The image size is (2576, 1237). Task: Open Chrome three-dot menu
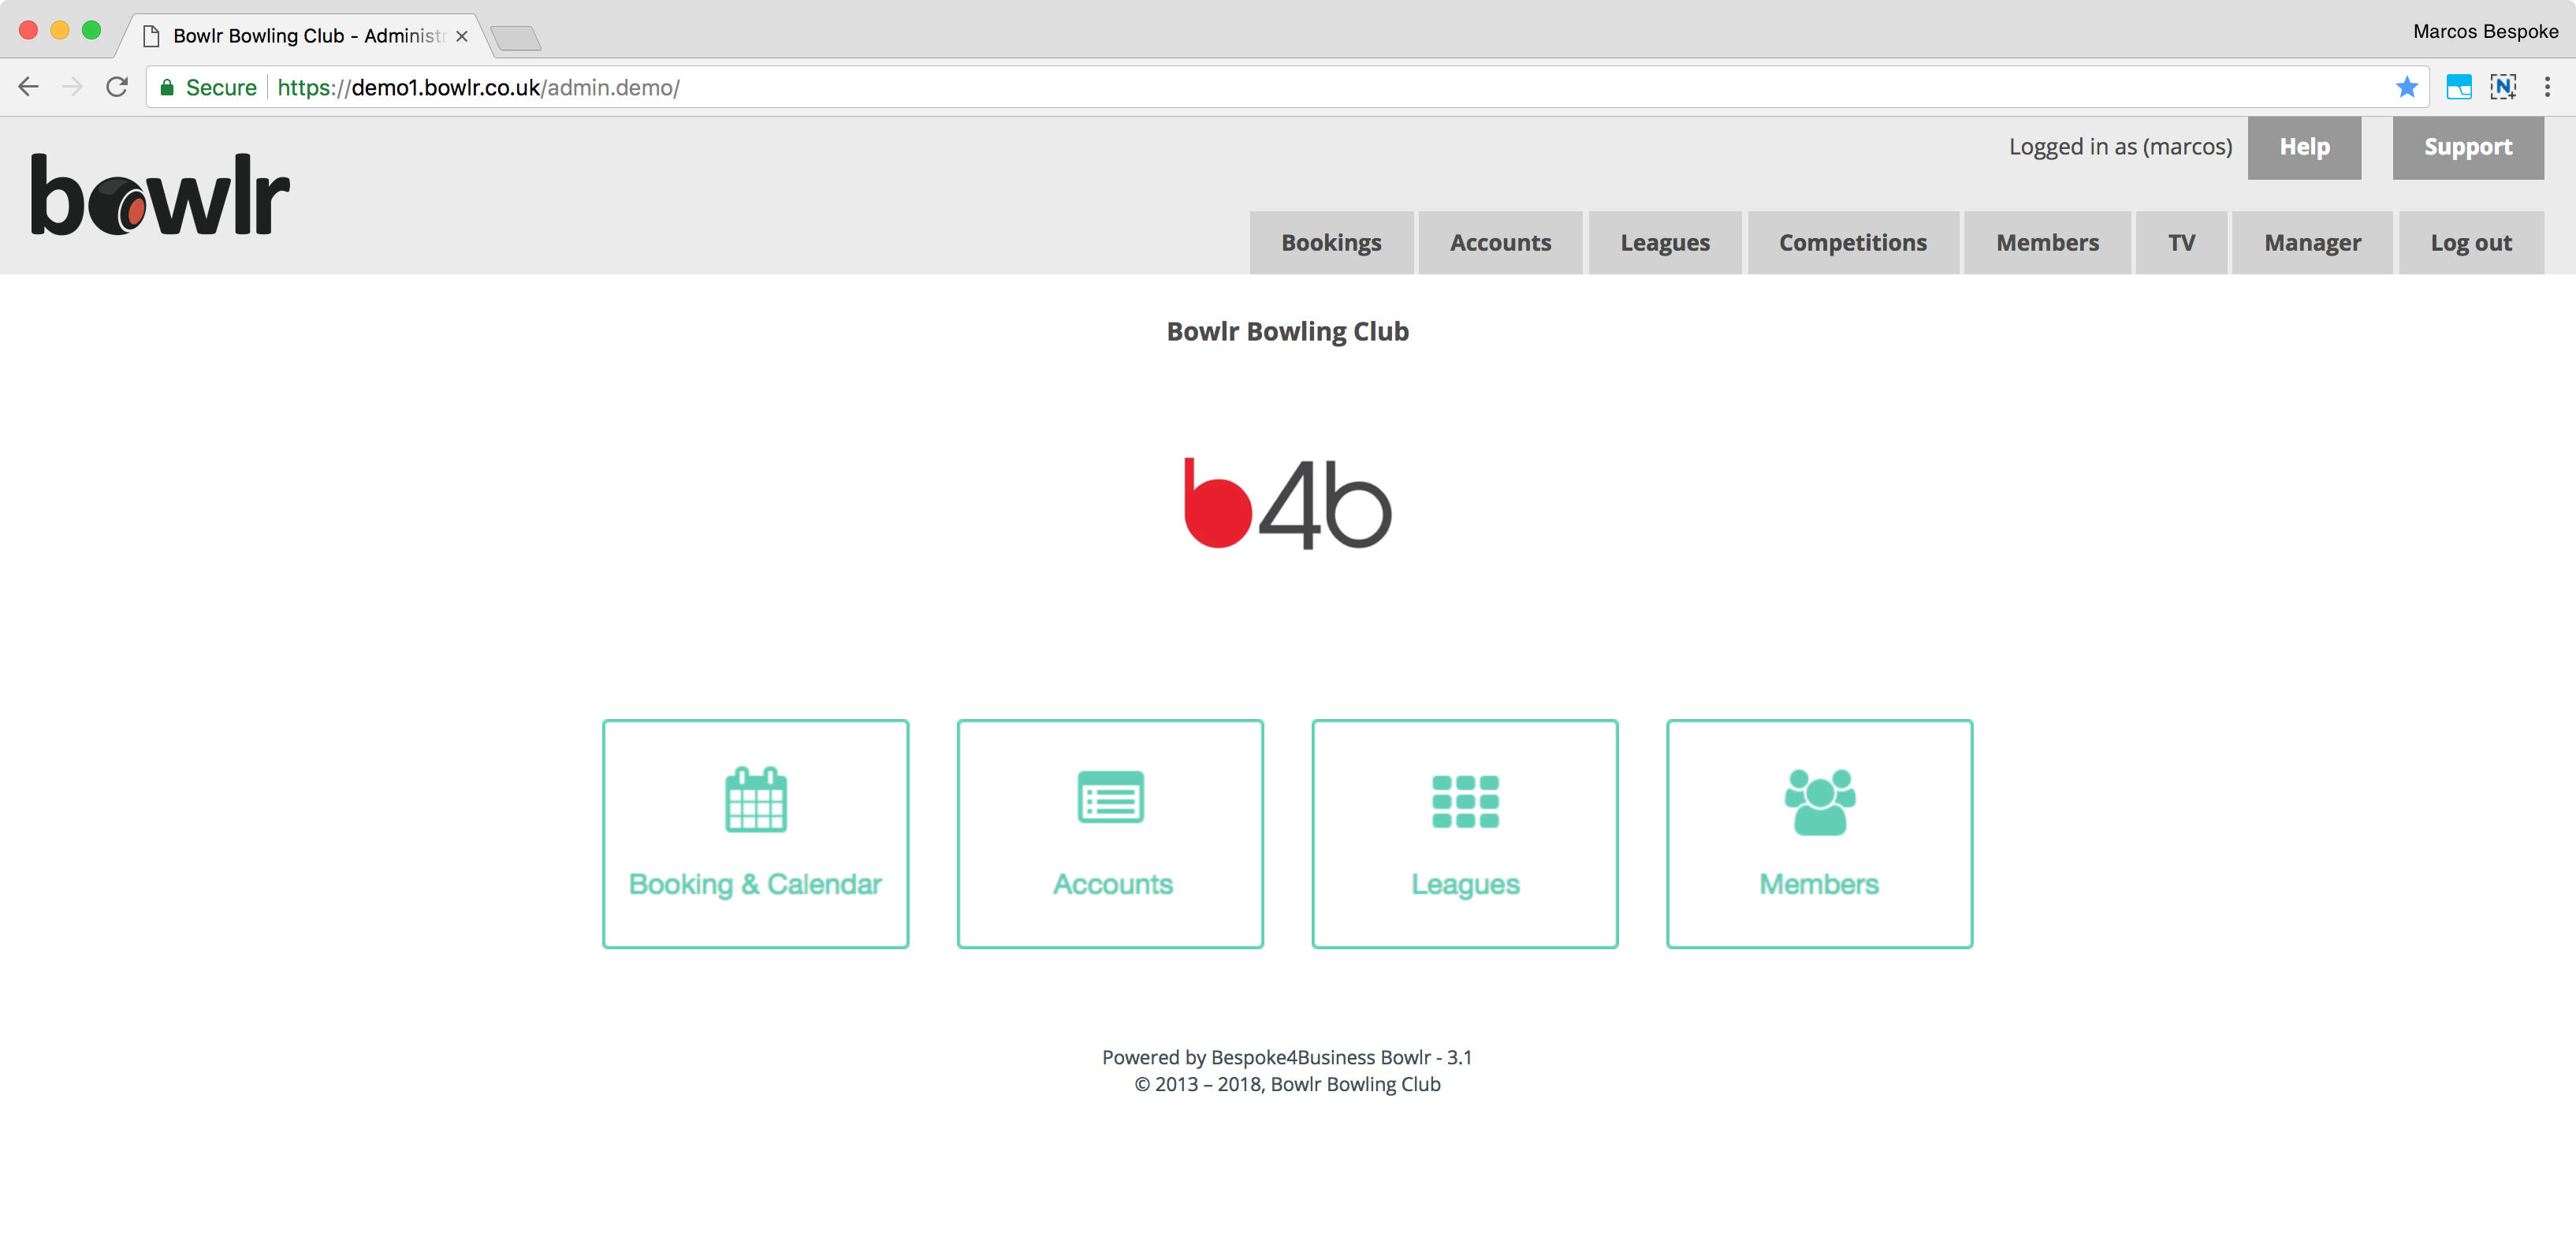click(2546, 87)
